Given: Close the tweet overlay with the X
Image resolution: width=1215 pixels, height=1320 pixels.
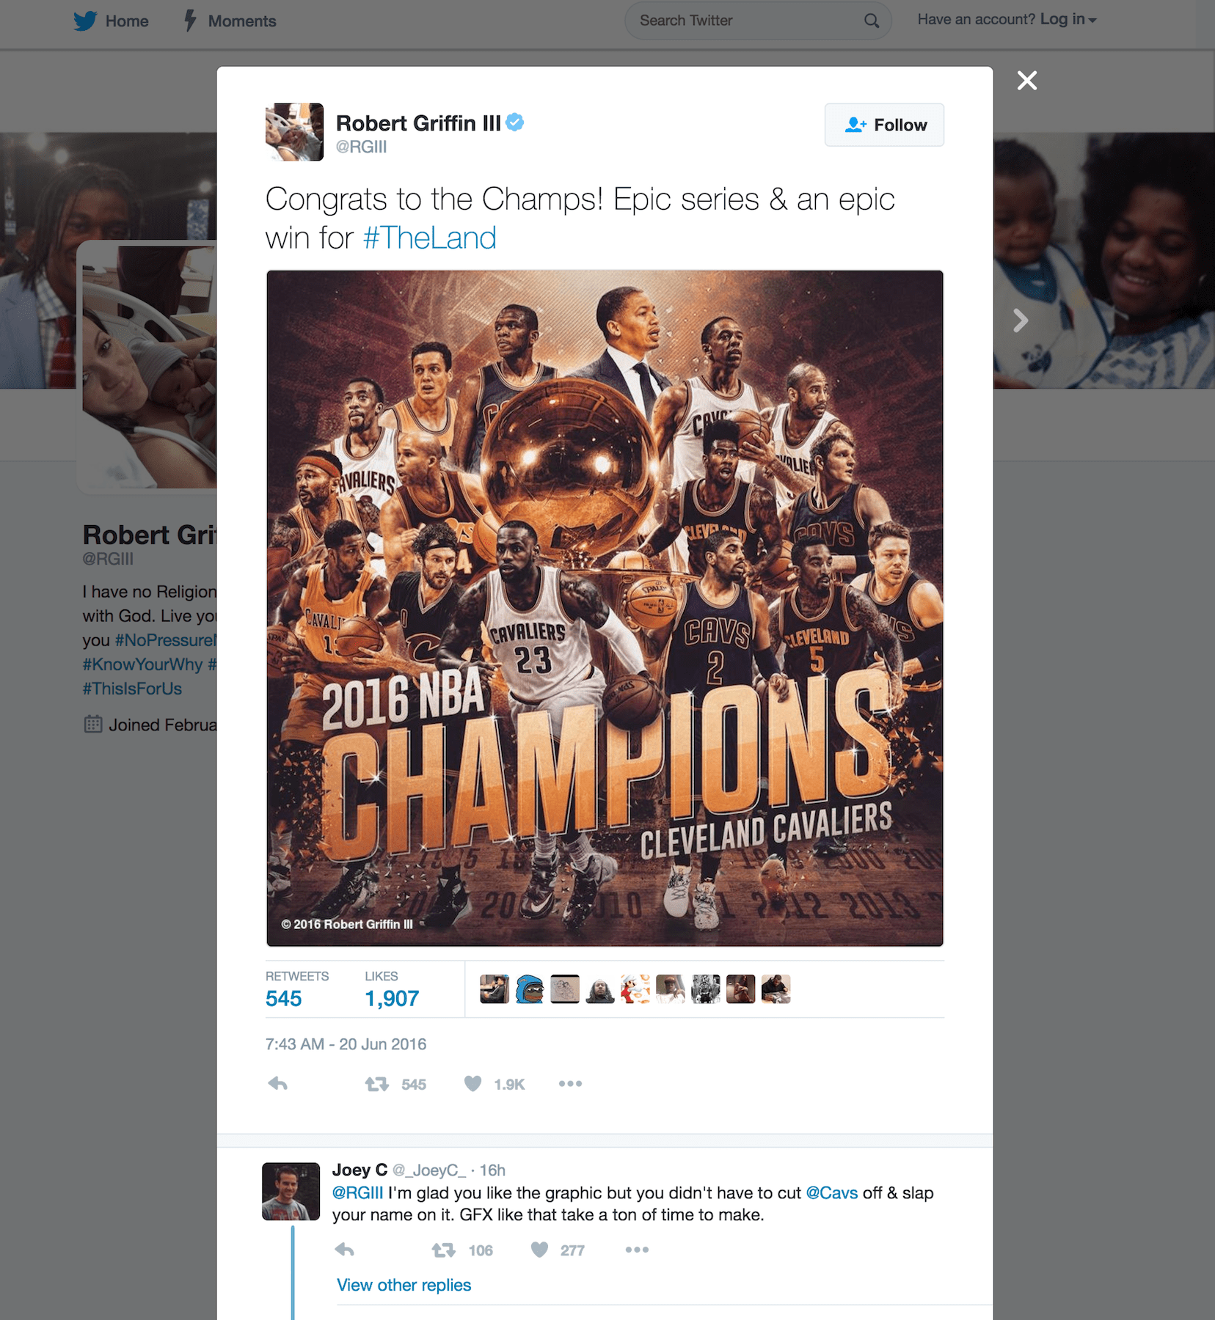Looking at the screenshot, I should coord(1027,80).
